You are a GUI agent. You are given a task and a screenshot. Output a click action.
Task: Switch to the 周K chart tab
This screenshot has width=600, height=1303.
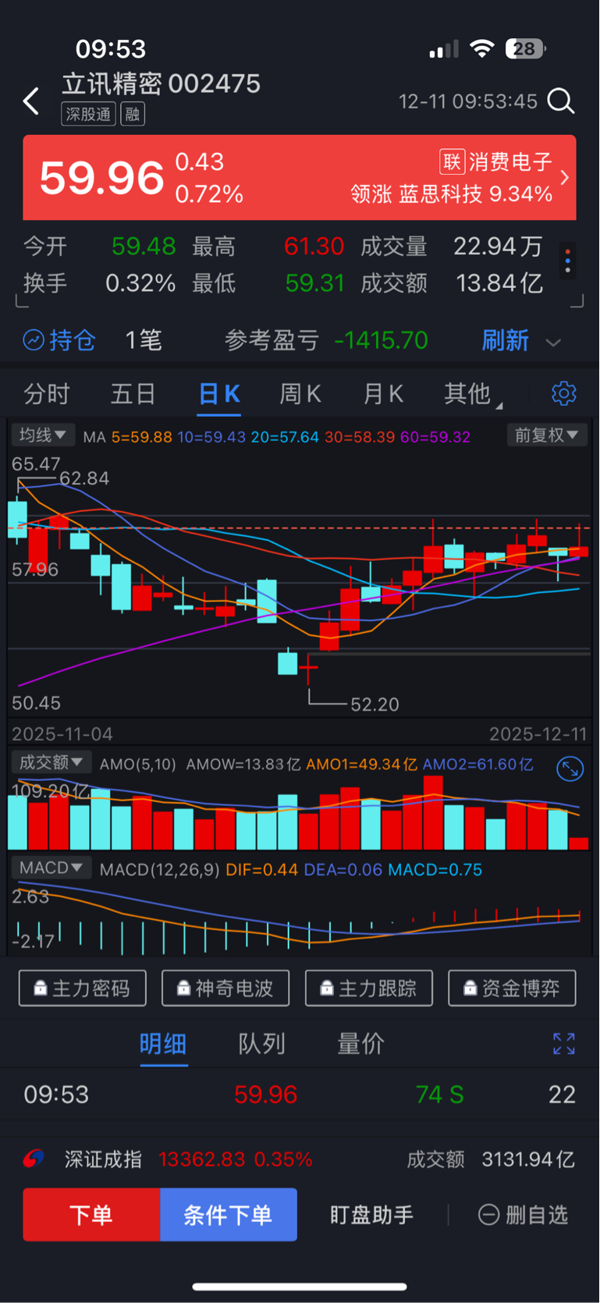pyautogui.click(x=300, y=394)
